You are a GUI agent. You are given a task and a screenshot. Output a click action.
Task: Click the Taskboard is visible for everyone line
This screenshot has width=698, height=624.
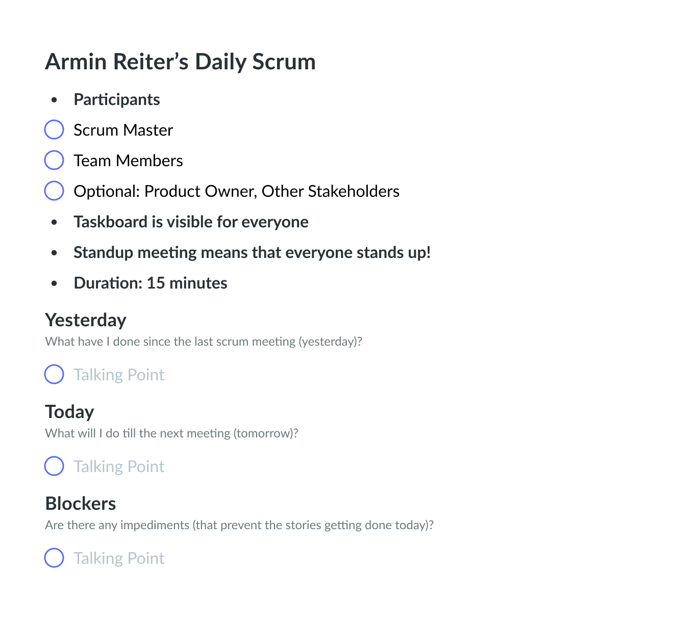click(x=191, y=222)
